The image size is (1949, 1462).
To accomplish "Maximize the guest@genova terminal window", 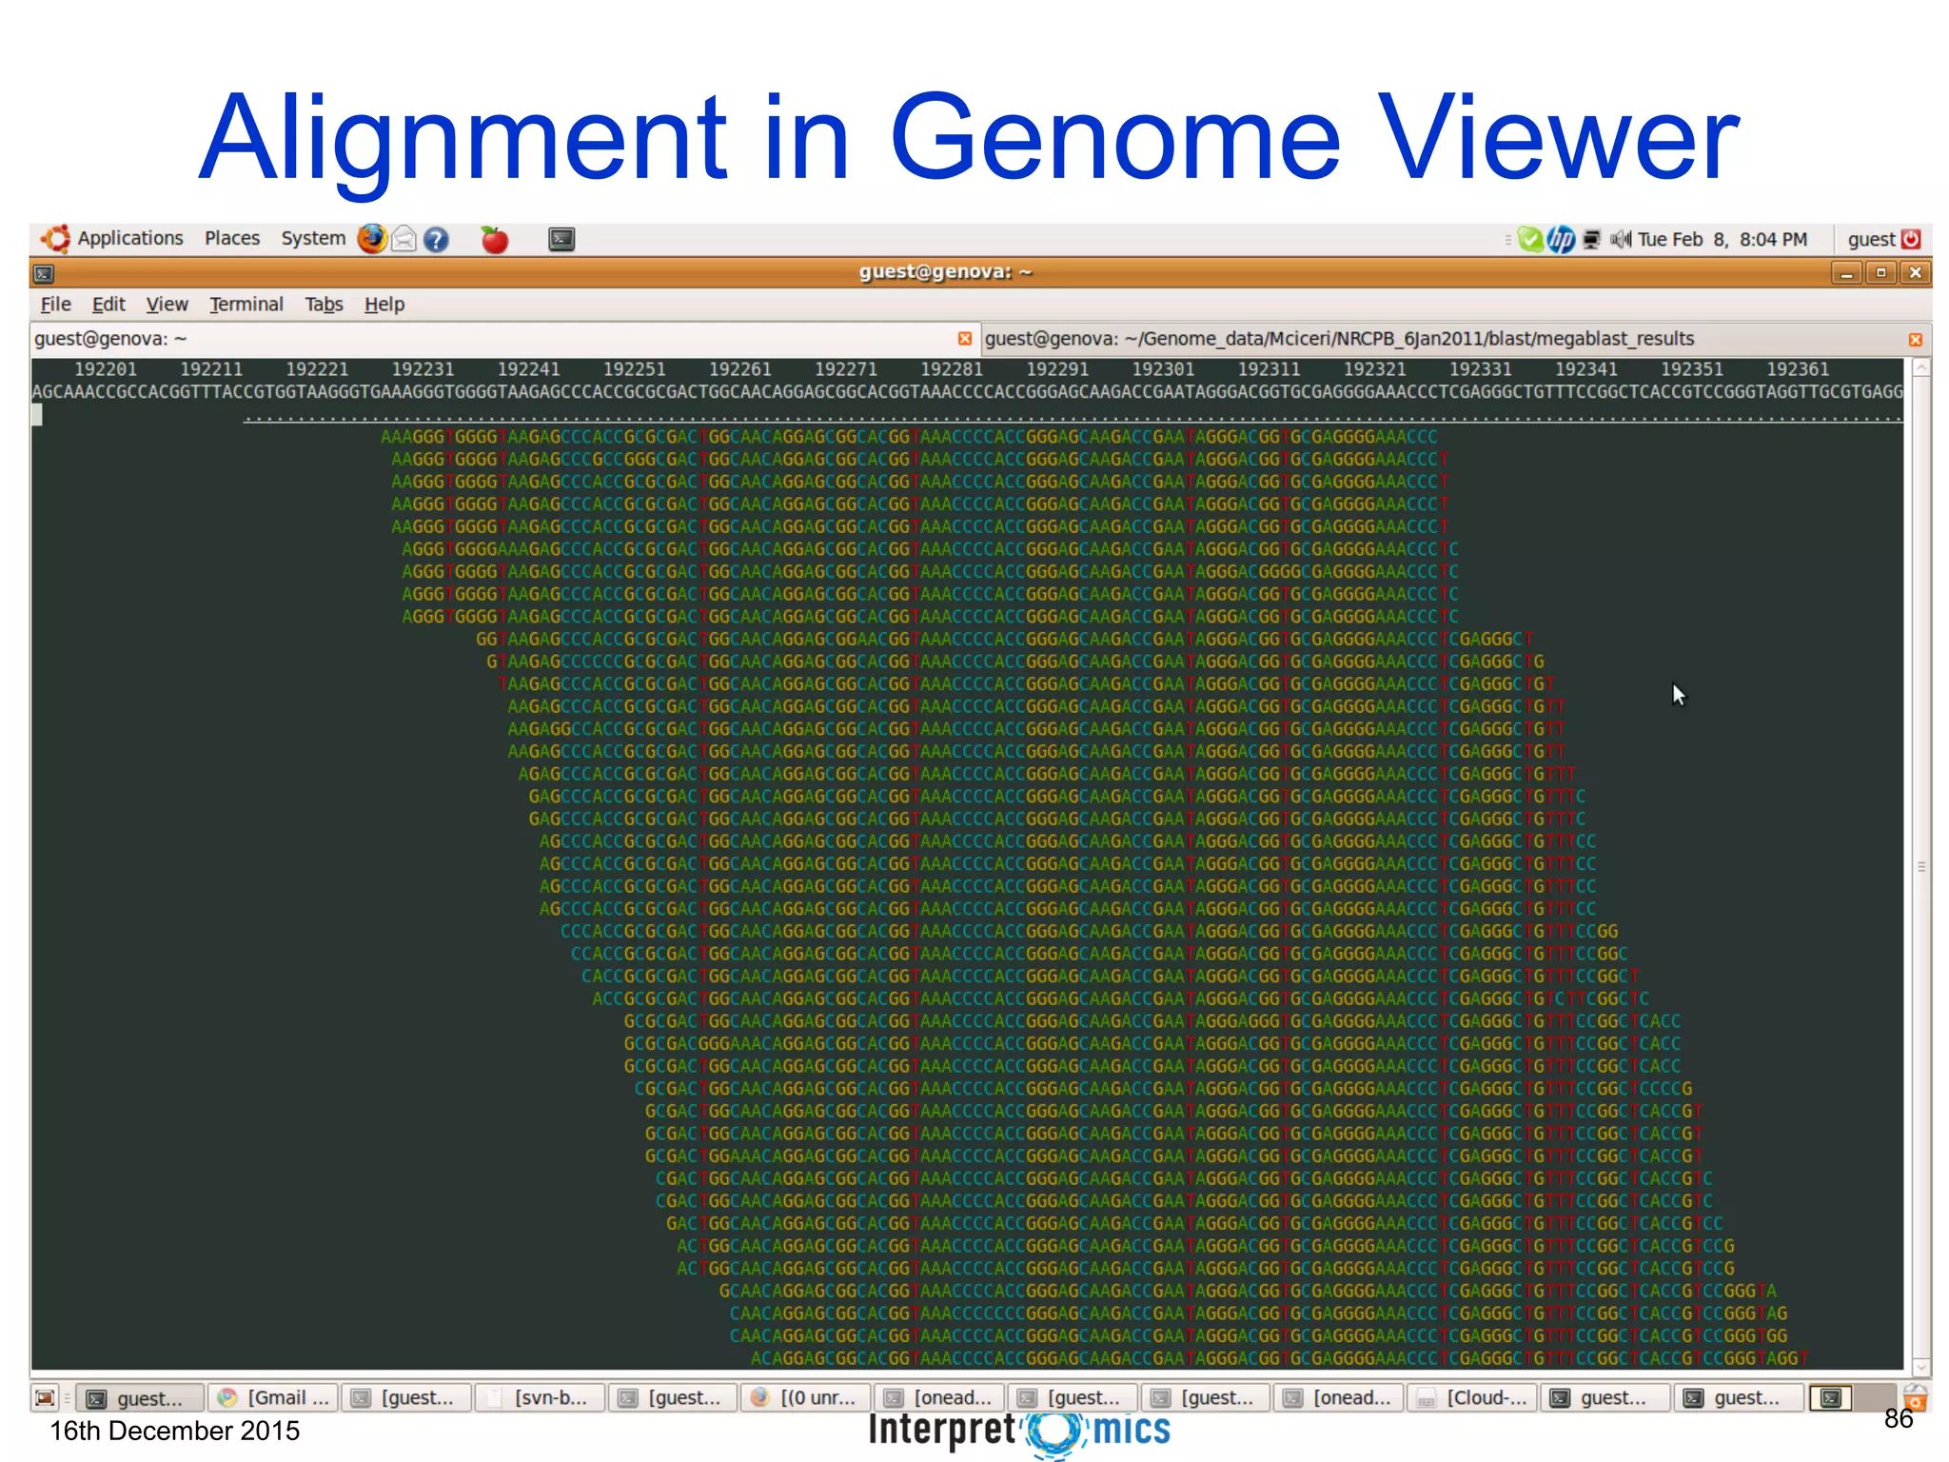I will point(1880,273).
